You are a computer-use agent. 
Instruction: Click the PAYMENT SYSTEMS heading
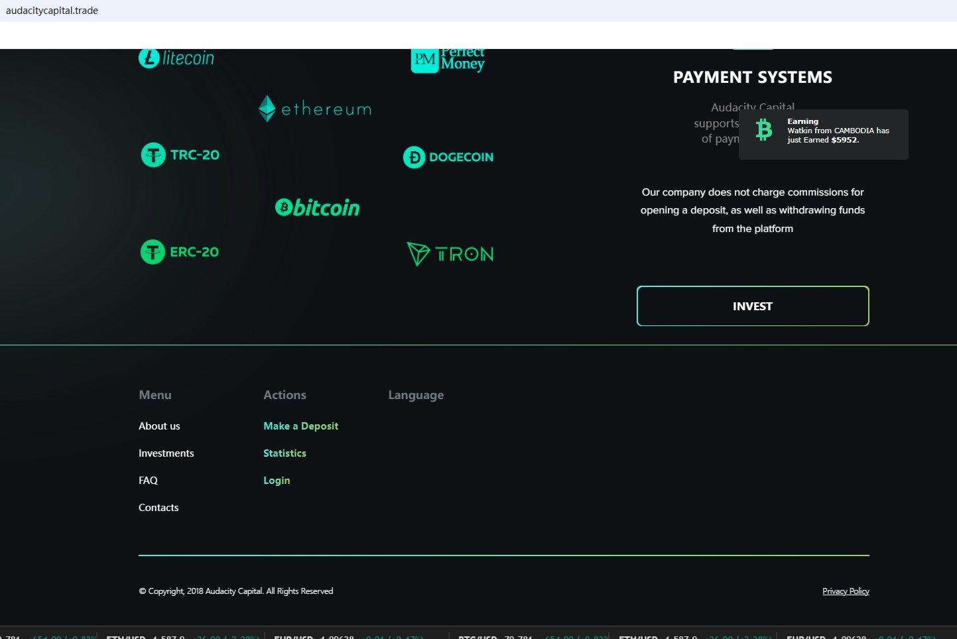(x=753, y=78)
